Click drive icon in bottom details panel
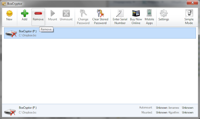Image resolution: width=200 pixels, height=119 pixels. (x=10, y=112)
